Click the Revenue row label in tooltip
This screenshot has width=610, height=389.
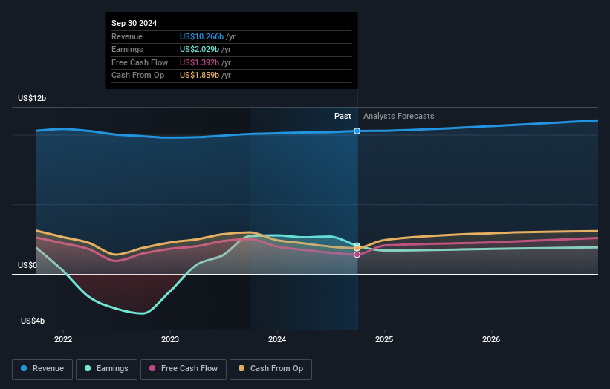point(127,36)
